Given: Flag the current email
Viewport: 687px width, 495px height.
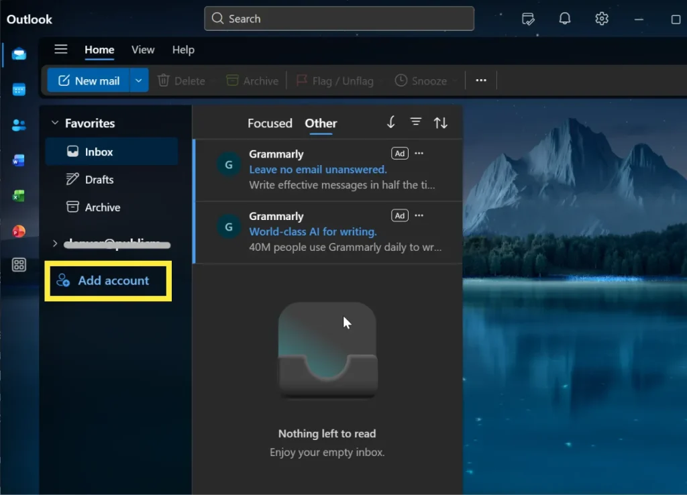Looking at the screenshot, I should coord(337,80).
